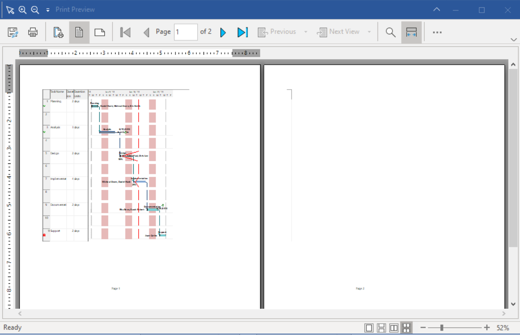Open the more options ellipsis menu
The height and width of the screenshot is (335, 520).
(437, 33)
